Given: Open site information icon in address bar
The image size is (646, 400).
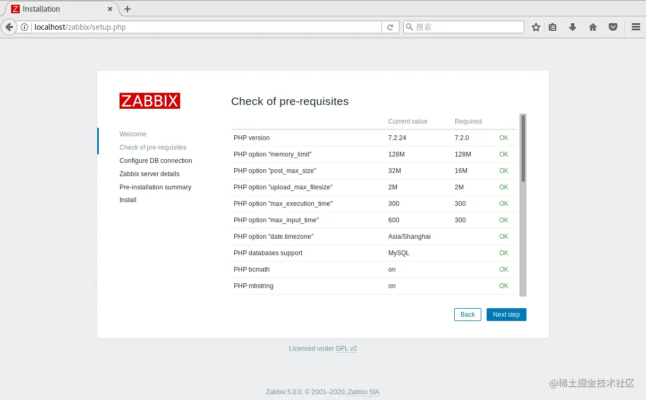Looking at the screenshot, I should [x=24, y=27].
